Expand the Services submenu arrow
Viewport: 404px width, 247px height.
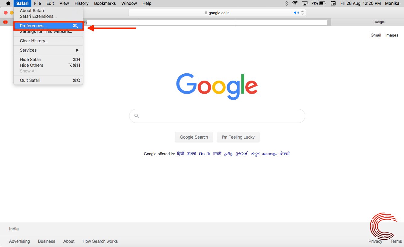tap(78, 50)
